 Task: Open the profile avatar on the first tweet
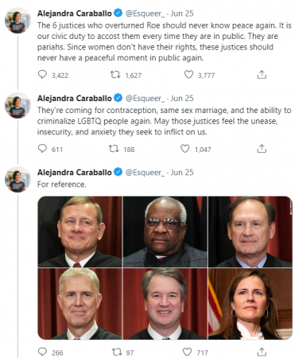pos(17,21)
